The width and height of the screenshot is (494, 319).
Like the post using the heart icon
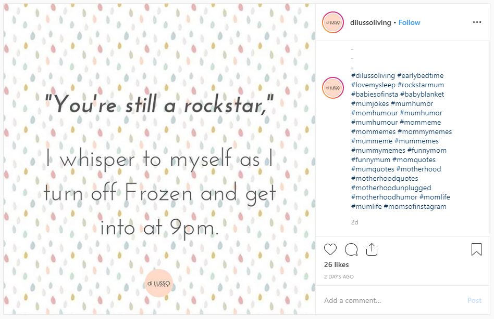330,249
